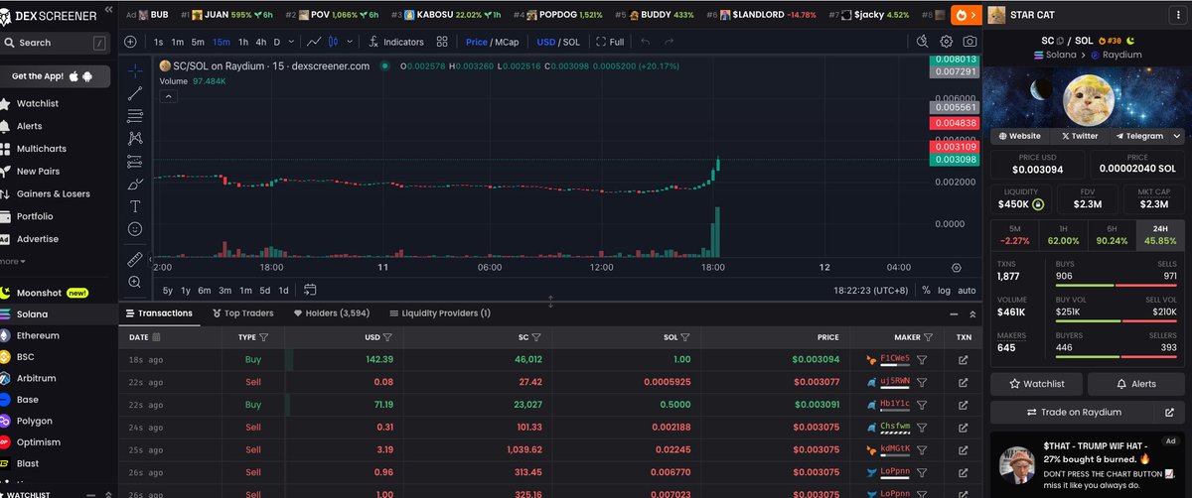Filter by maker F1CWe5
The width and height of the screenshot is (1192, 498).
922,359
